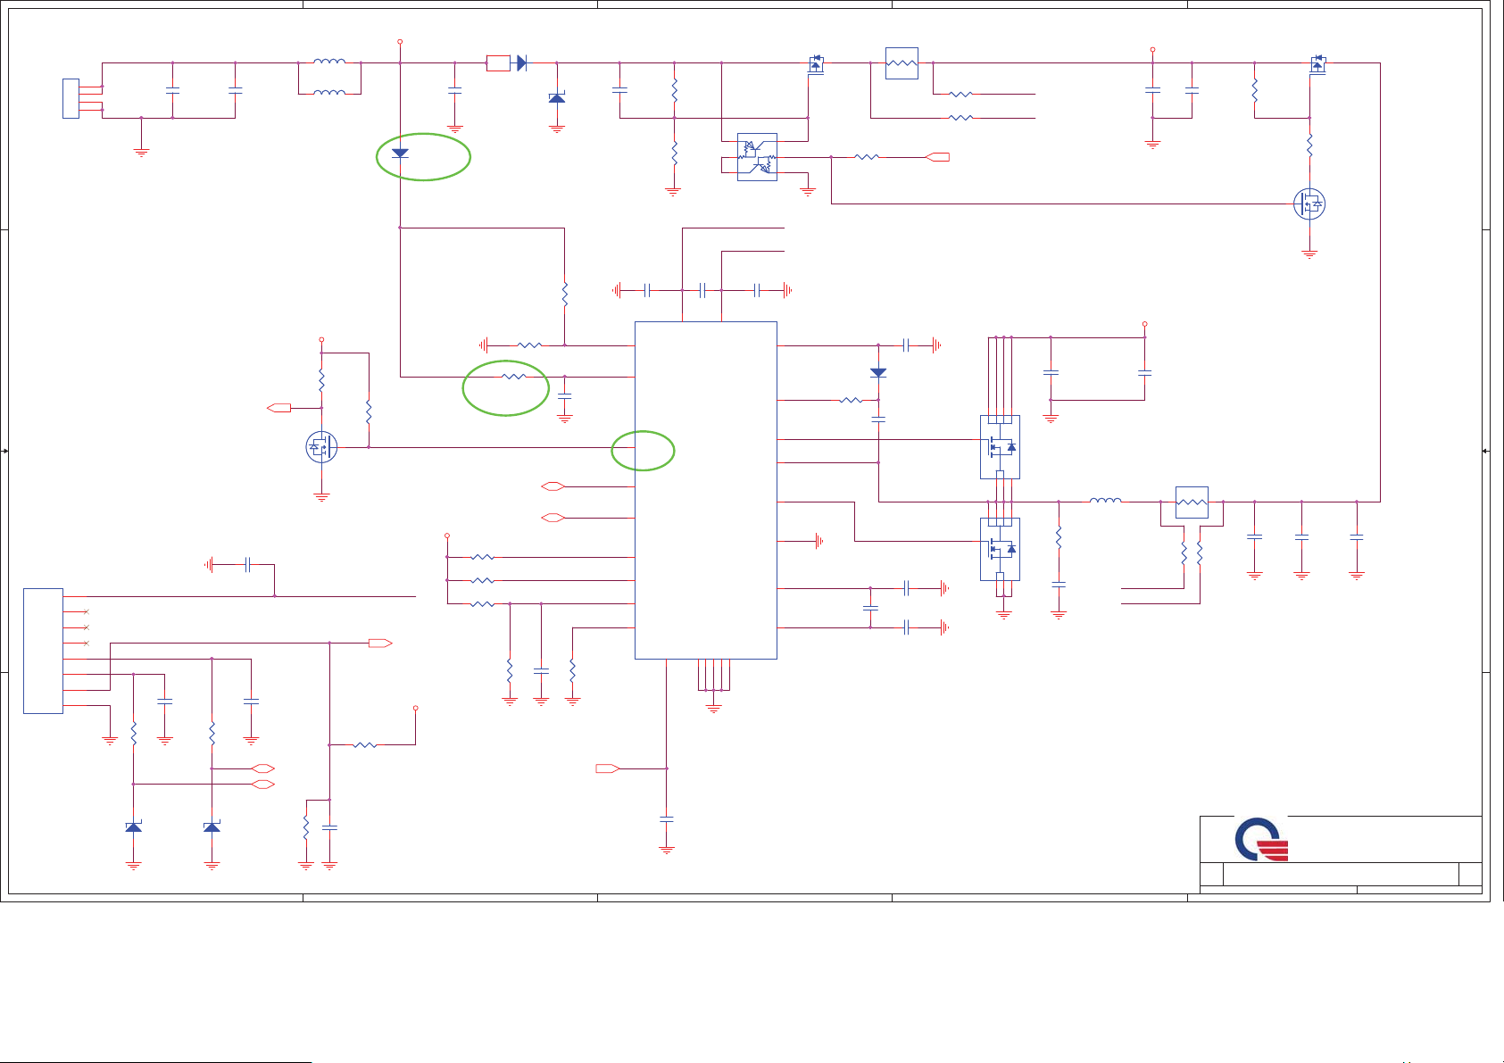Click the off-page port right of optocoupler resistor
Screen dimensions: 1504x1063
(937, 157)
